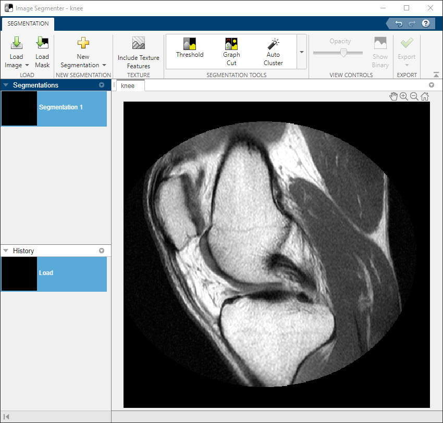Toggle Include Texture Features
Screen dimensions: 443x423
(139, 44)
